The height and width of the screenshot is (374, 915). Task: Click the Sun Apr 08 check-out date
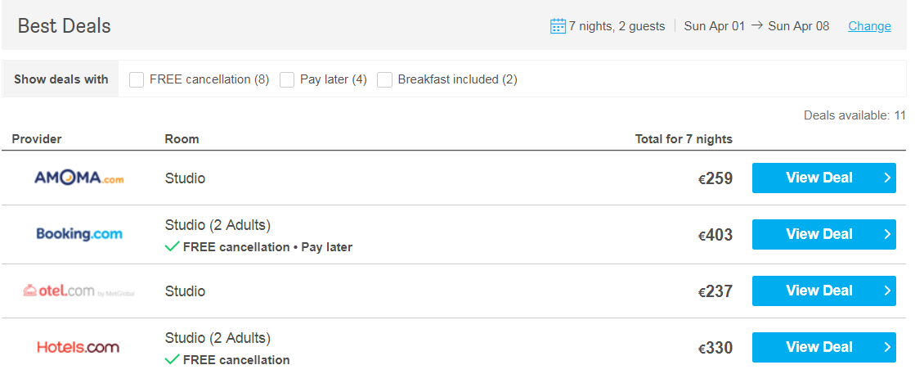pyautogui.click(x=798, y=26)
